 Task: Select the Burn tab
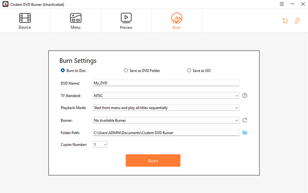coord(176,21)
